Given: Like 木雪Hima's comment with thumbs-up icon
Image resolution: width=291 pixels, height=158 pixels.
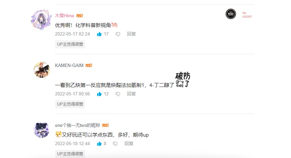Looking at the screenshot, I should (x=99, y=34).
